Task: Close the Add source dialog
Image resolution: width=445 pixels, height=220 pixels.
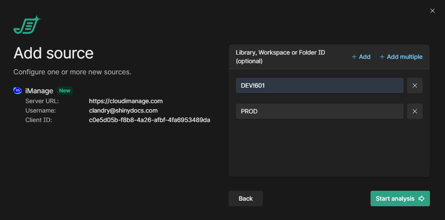Action: [x=432, y=11]
